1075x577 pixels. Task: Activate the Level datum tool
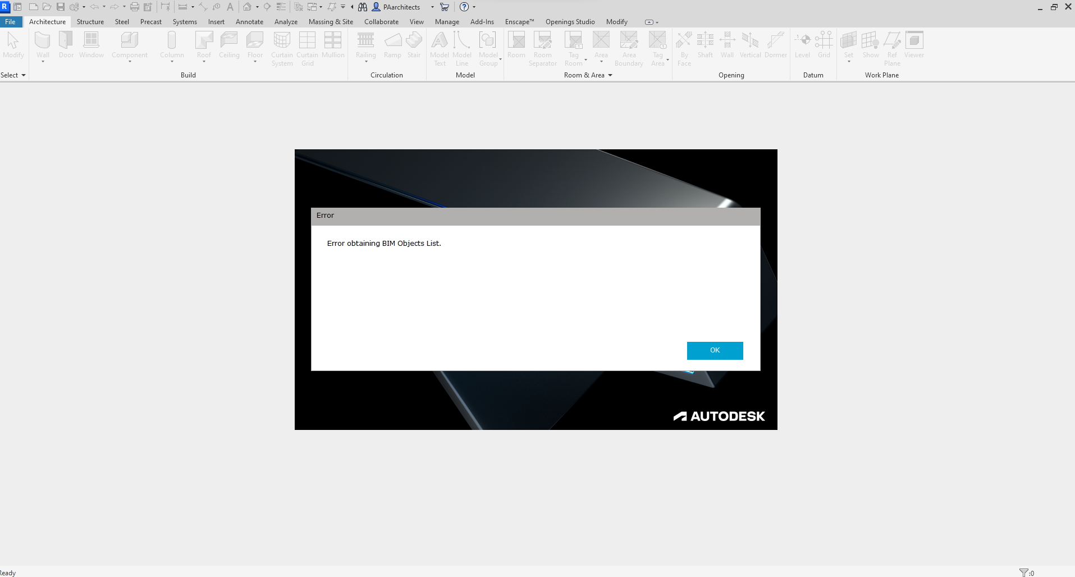coord(802,45)
